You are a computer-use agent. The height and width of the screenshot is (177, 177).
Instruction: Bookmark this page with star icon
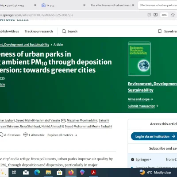(x=173, y=15)
